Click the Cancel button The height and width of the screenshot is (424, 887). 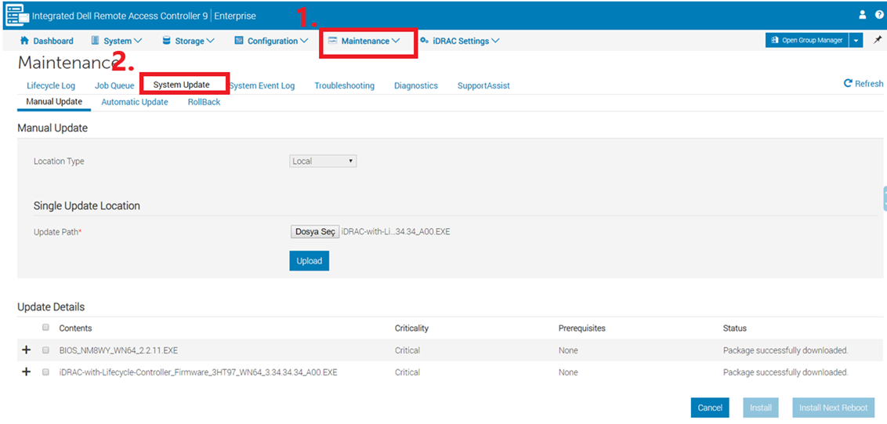[710, 408]
